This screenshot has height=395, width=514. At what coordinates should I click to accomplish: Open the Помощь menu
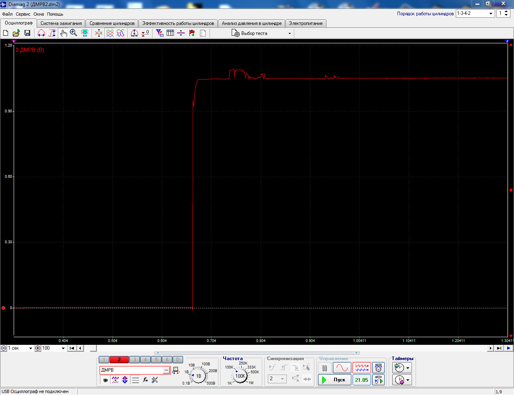click(55, 14)
